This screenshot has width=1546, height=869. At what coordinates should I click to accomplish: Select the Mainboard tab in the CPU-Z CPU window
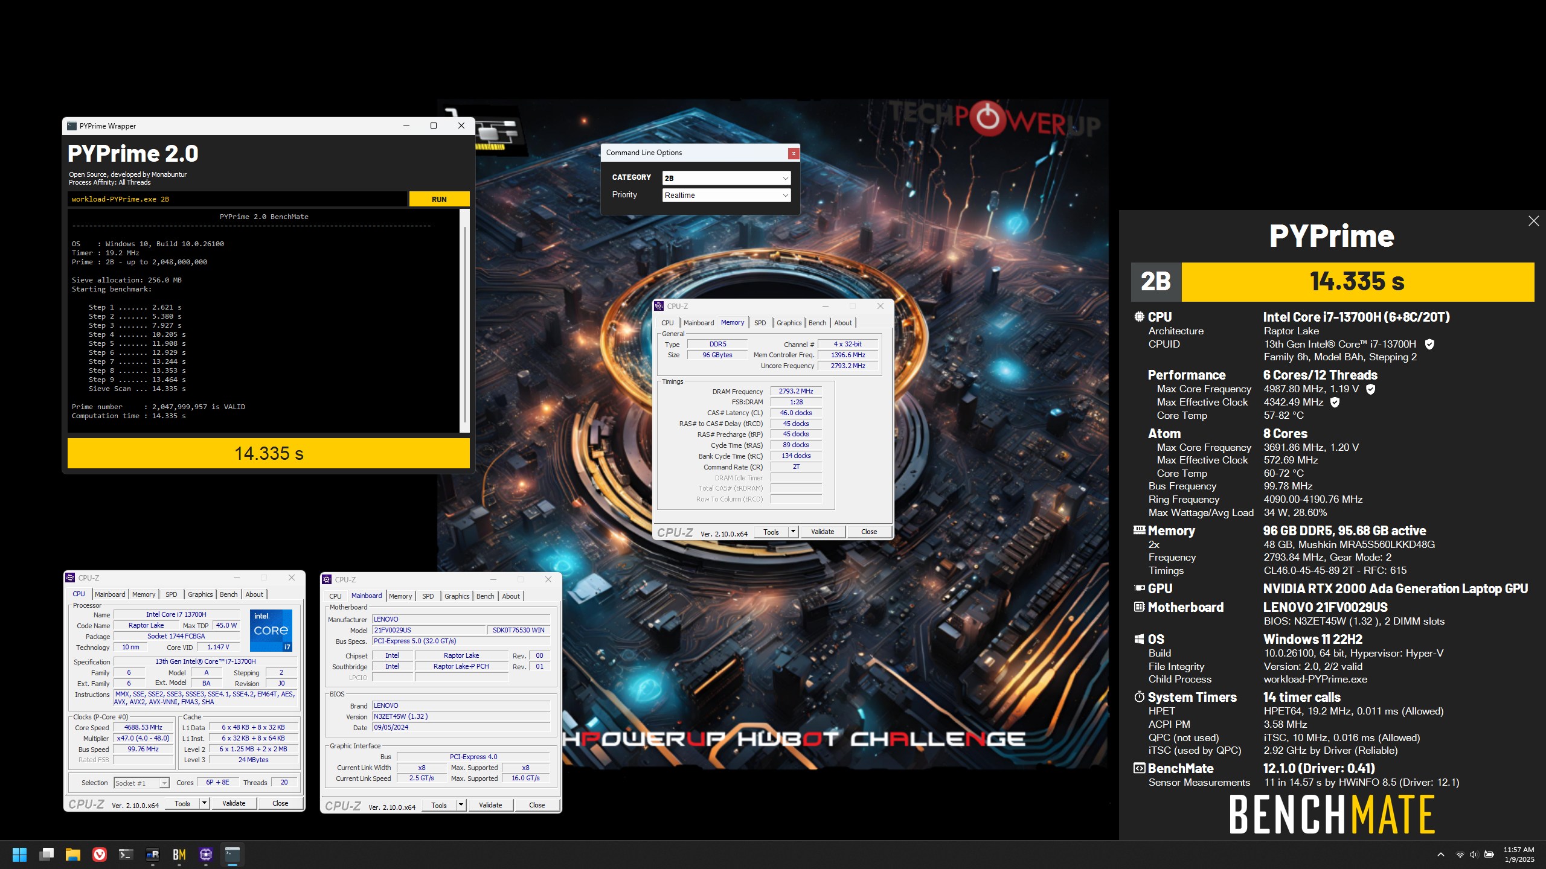(110, 594)
